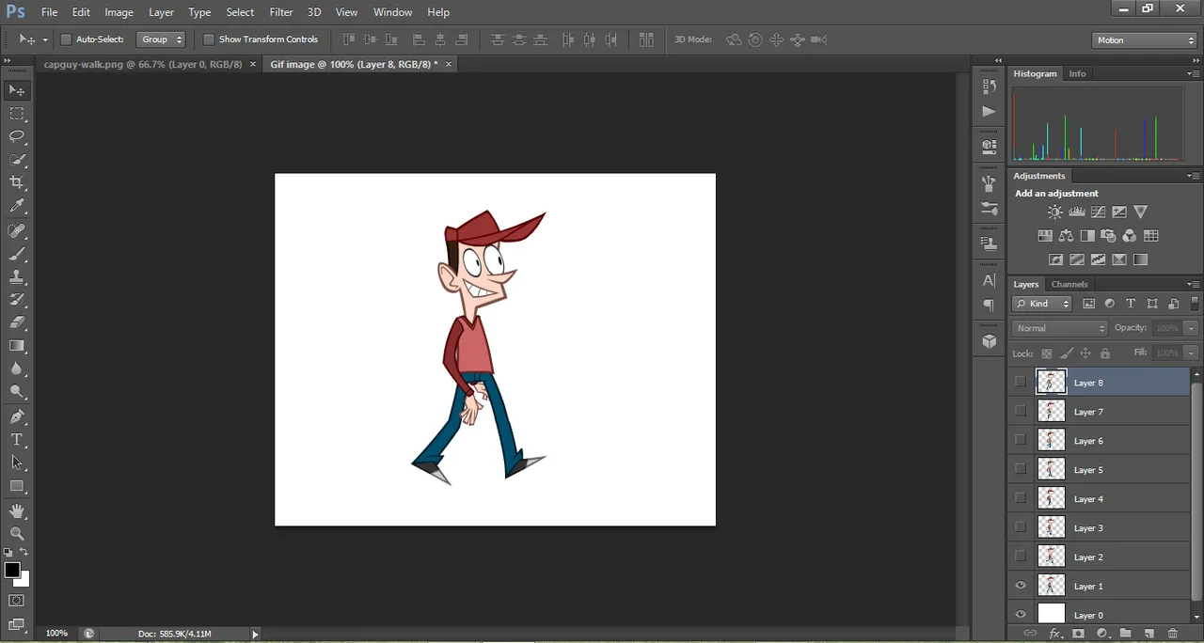Add a Levels adjustment
The width and height of the screenshot is (1204, 643).
pyautogui.click(x=1077, y=212)
